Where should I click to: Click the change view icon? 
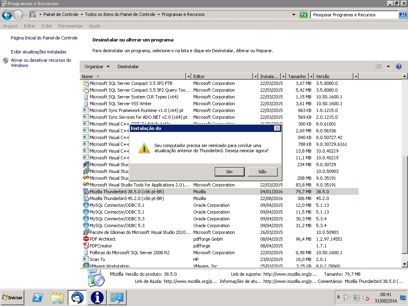coord(378,67)
